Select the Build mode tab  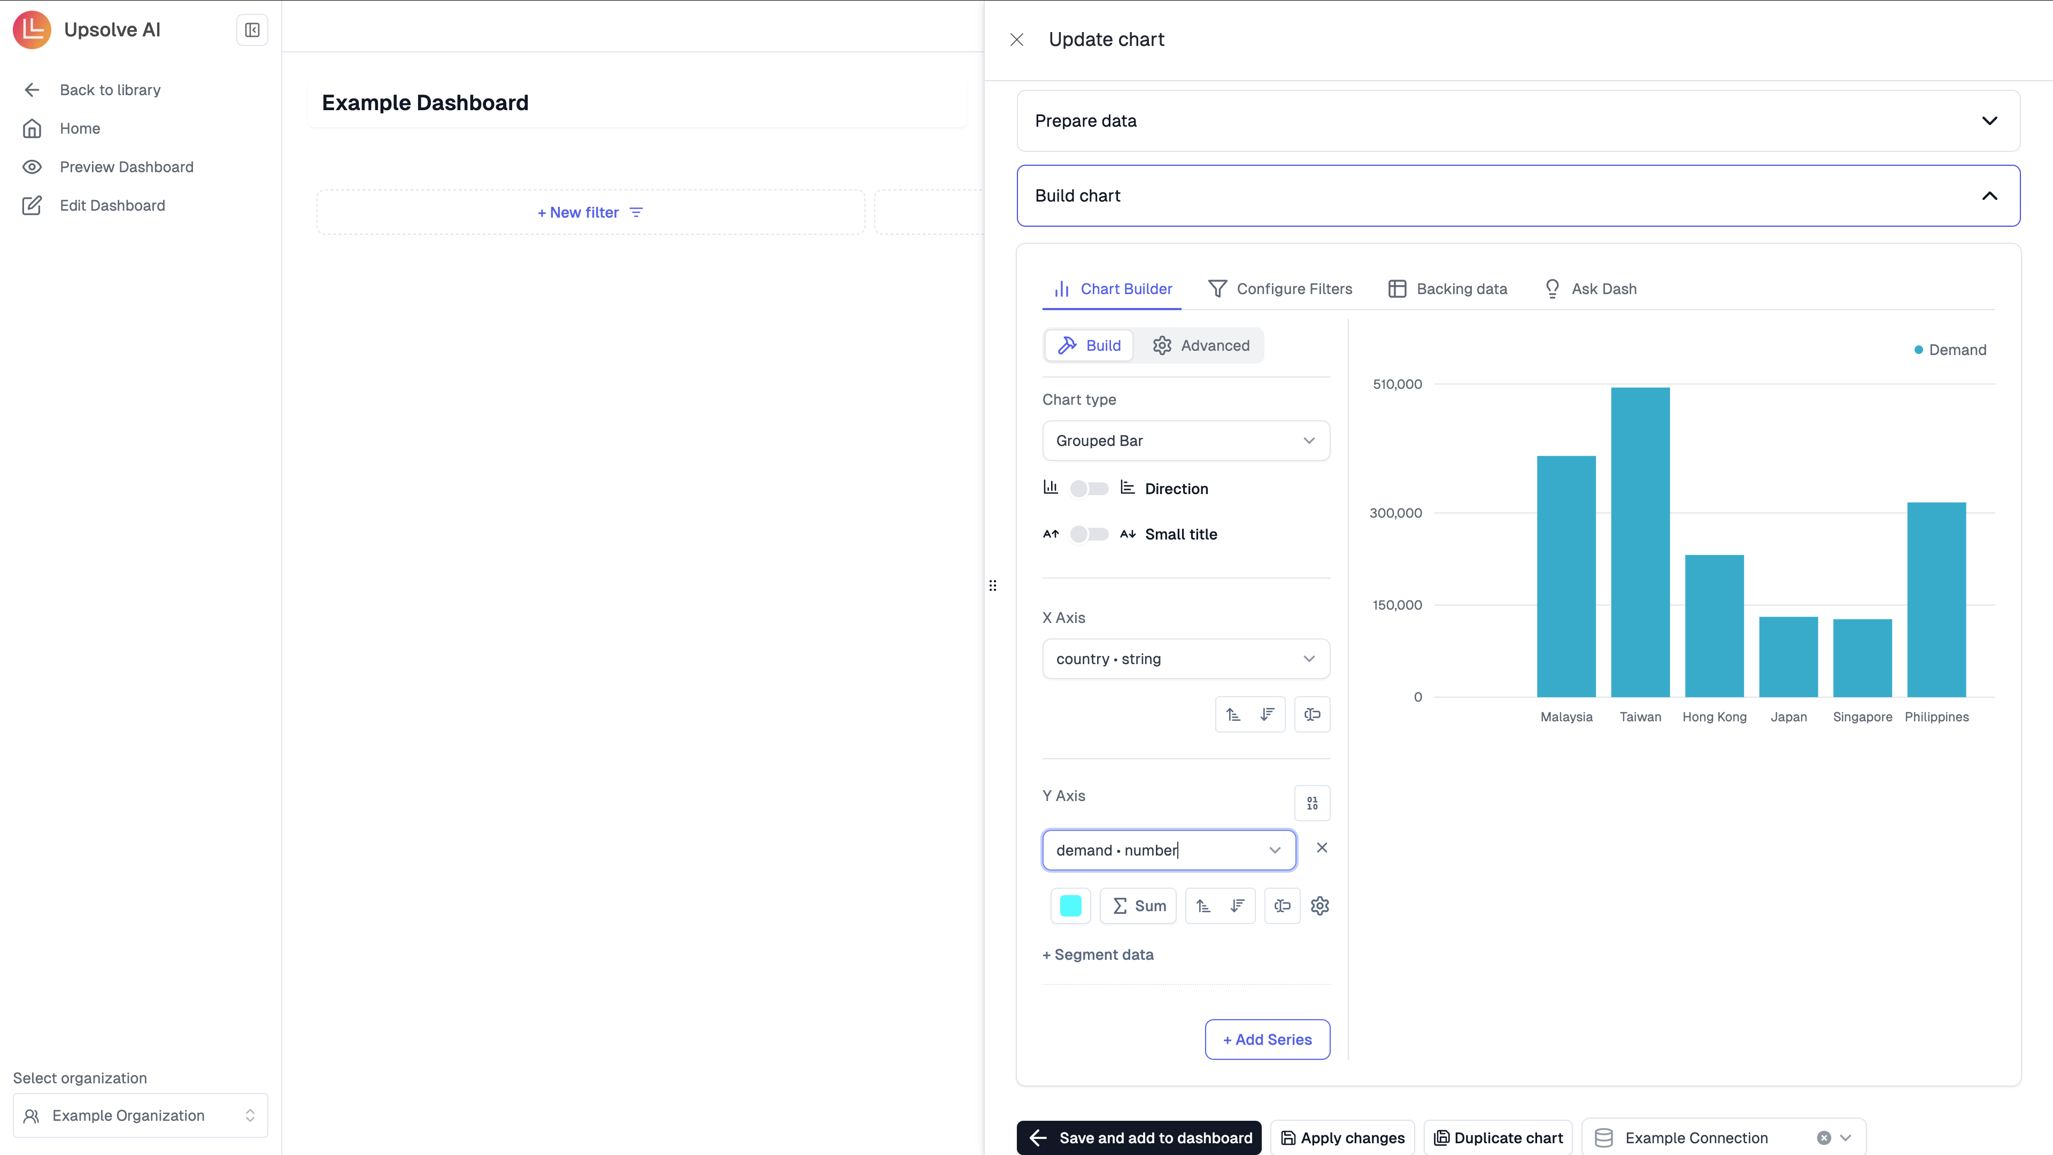(1090, 346)
